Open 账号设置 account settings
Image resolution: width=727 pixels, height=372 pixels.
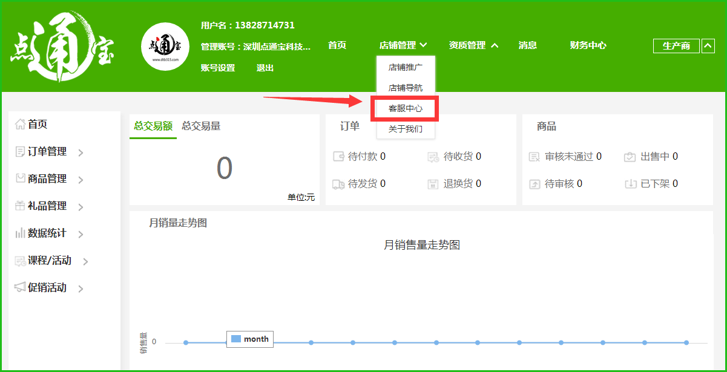click(x=218, y=68)
